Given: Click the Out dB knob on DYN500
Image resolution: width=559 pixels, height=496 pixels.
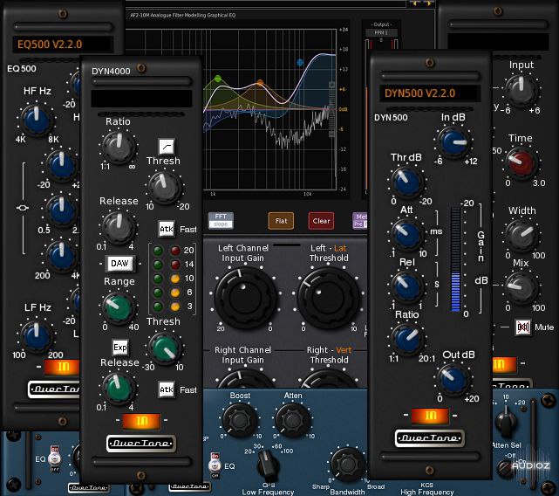Looking at the screenshot, I should 453,379.
